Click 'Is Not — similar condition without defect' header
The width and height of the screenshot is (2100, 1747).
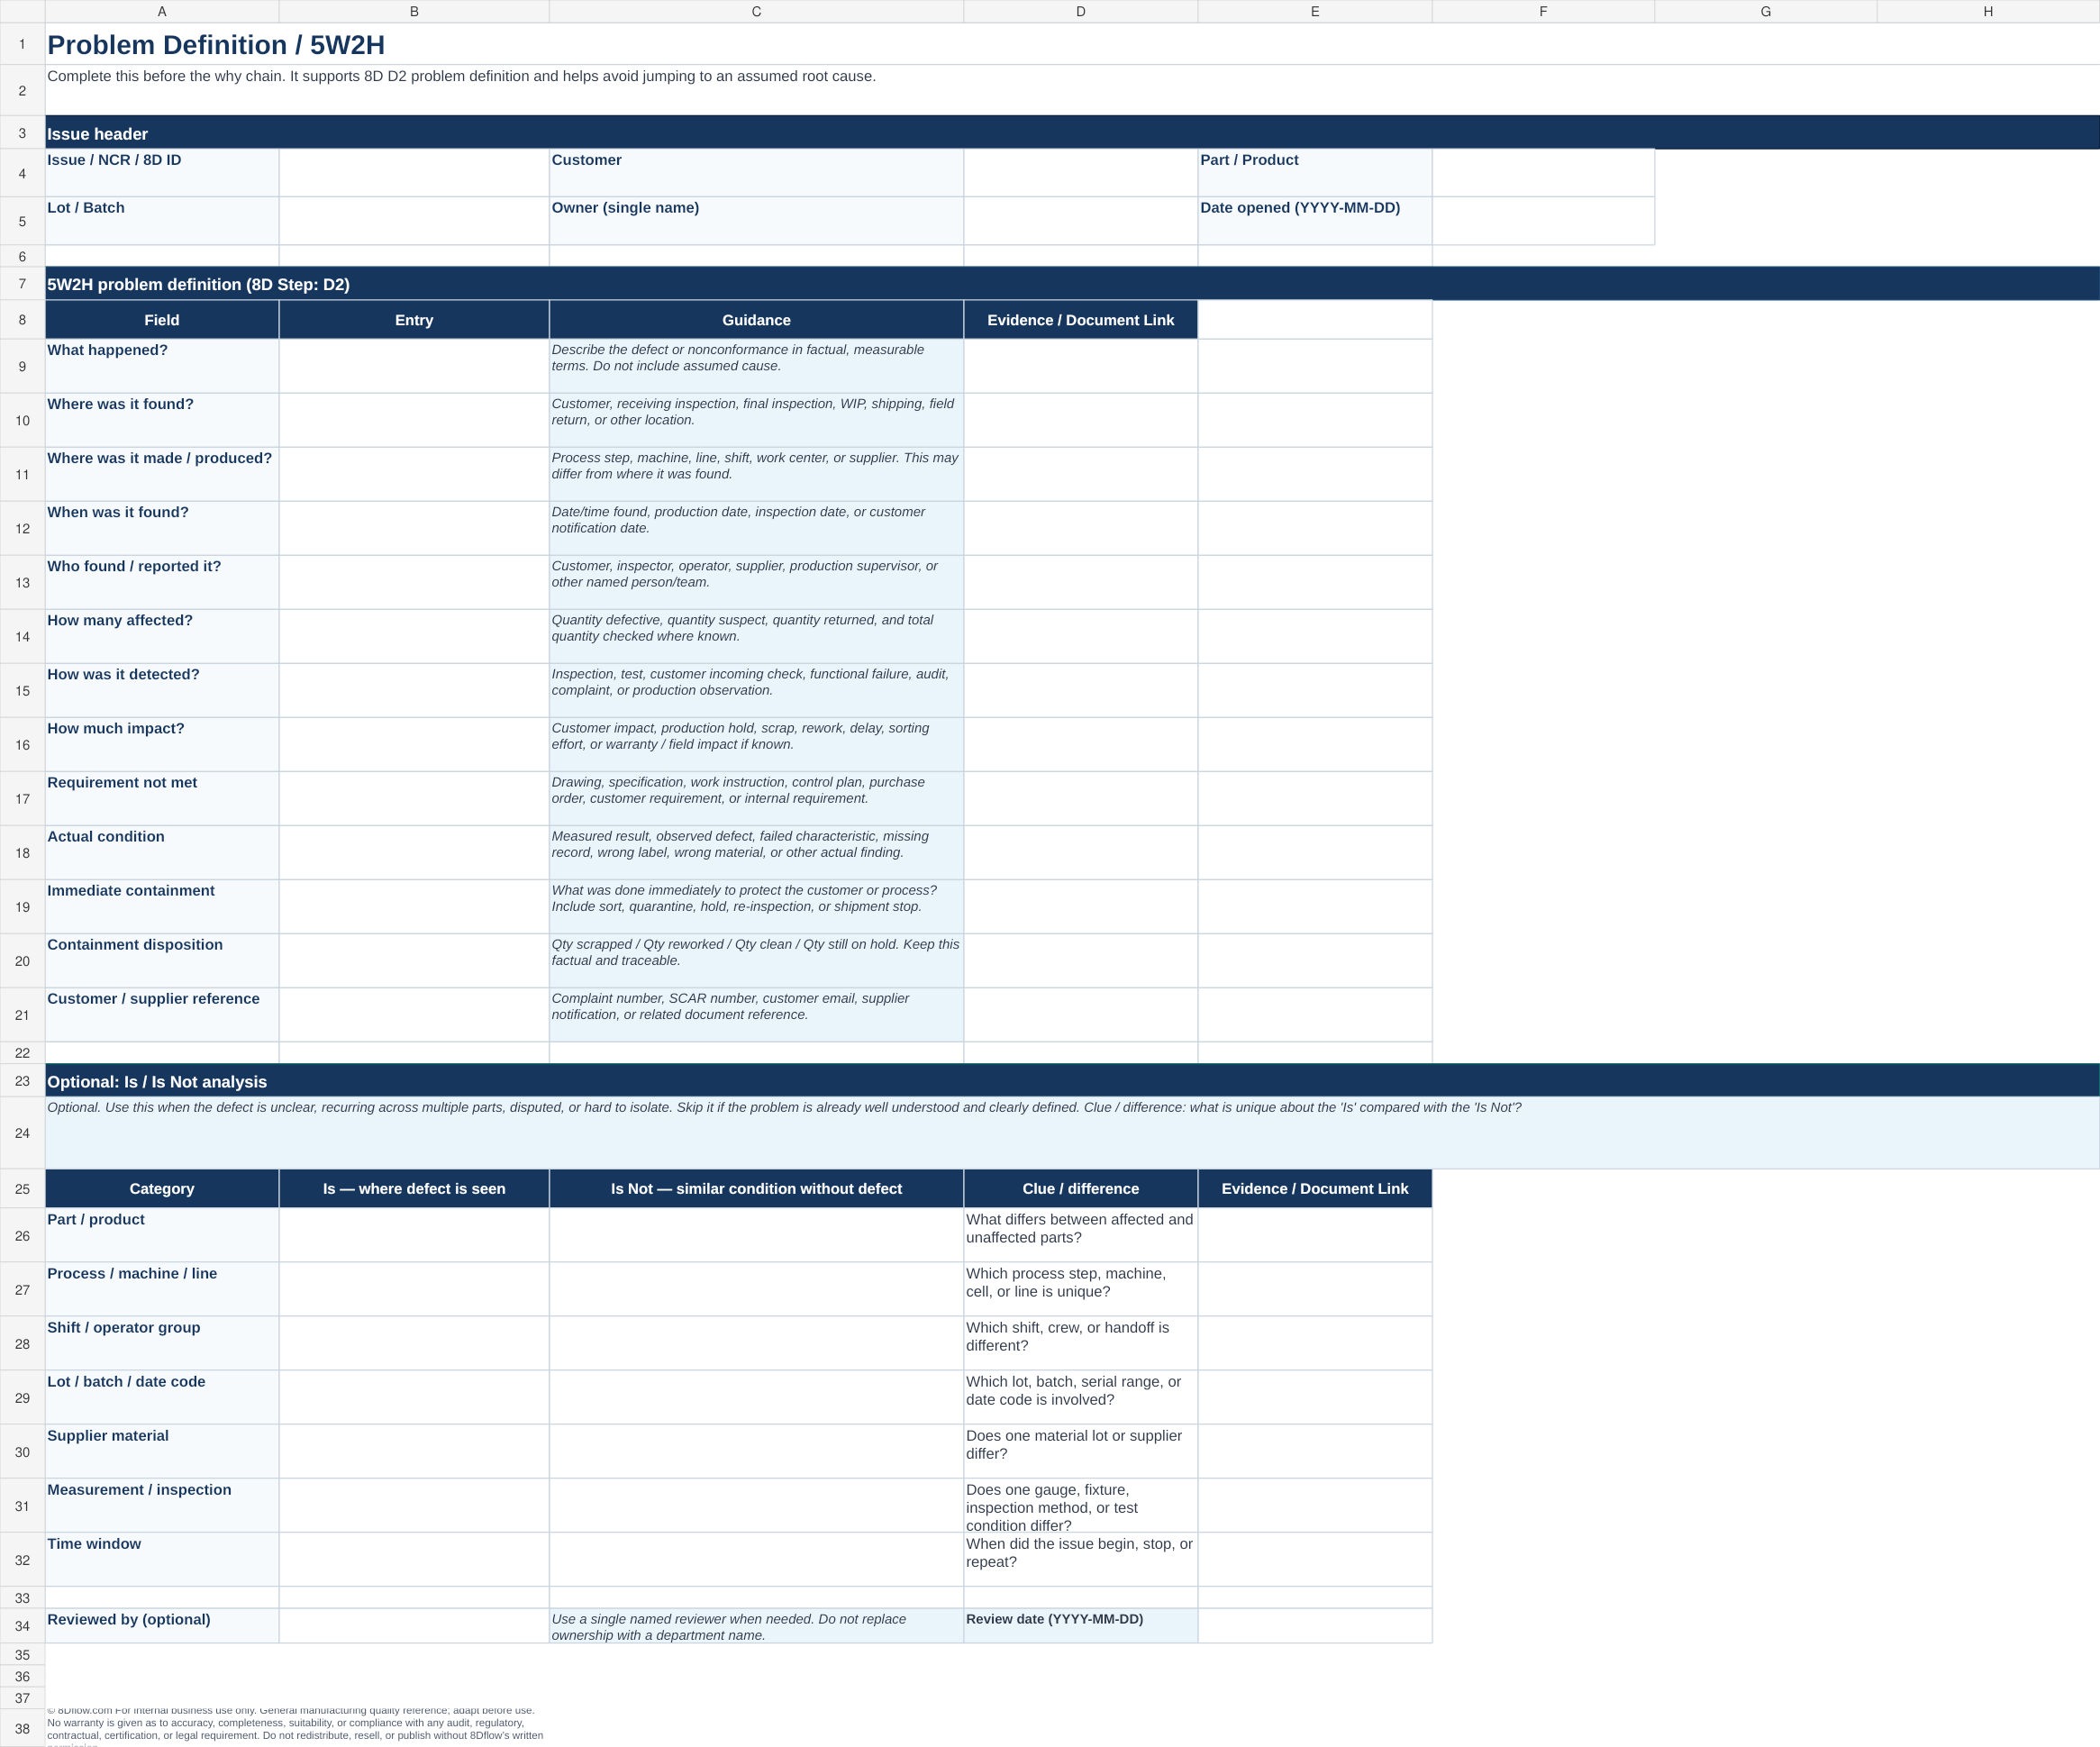(x=756, y=1188)
